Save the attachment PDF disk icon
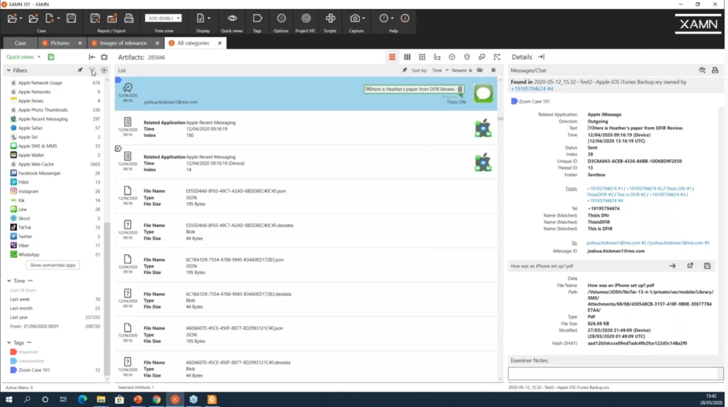 707,266
